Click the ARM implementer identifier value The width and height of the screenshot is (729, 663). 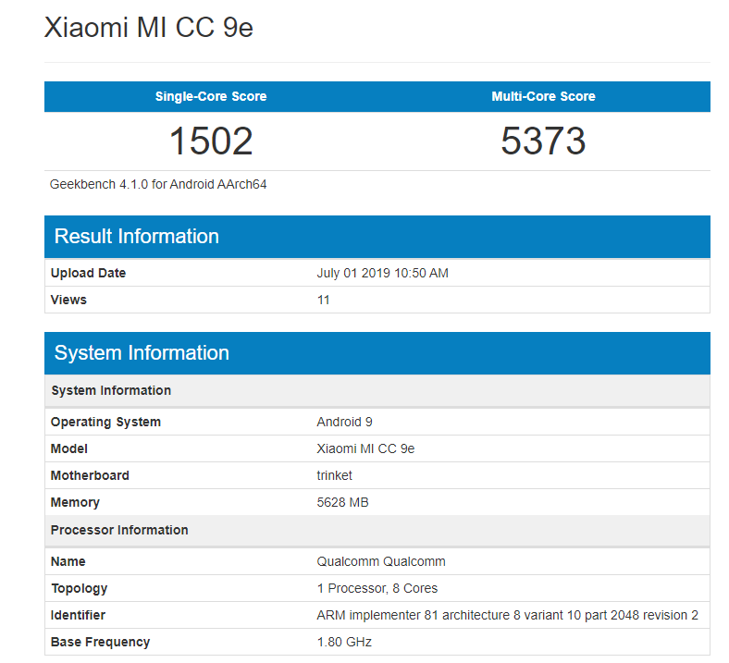[x=507, y=615]
